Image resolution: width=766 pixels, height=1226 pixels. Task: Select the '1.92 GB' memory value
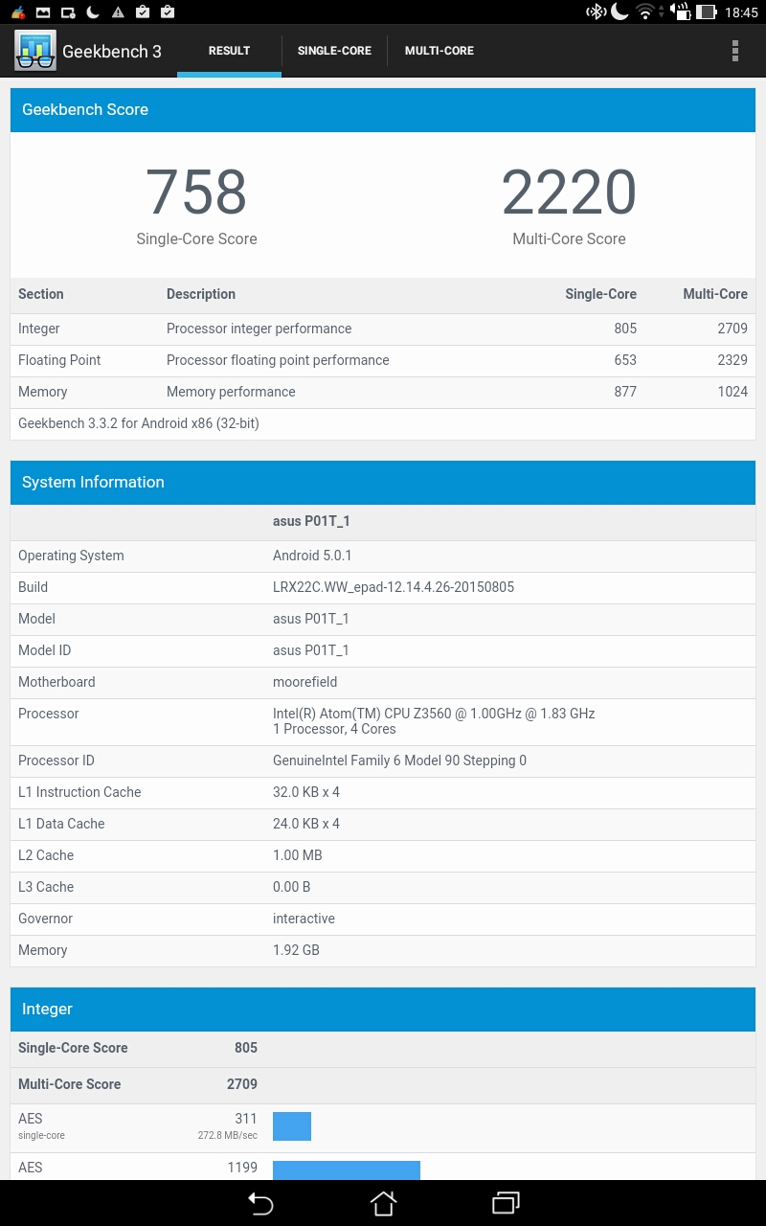296,950
